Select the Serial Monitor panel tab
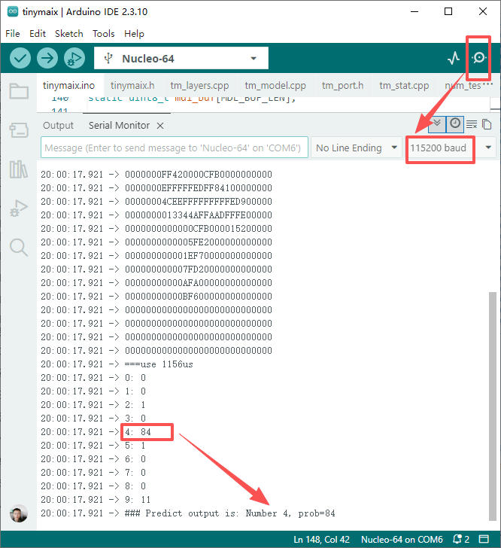 pos(119,126)
